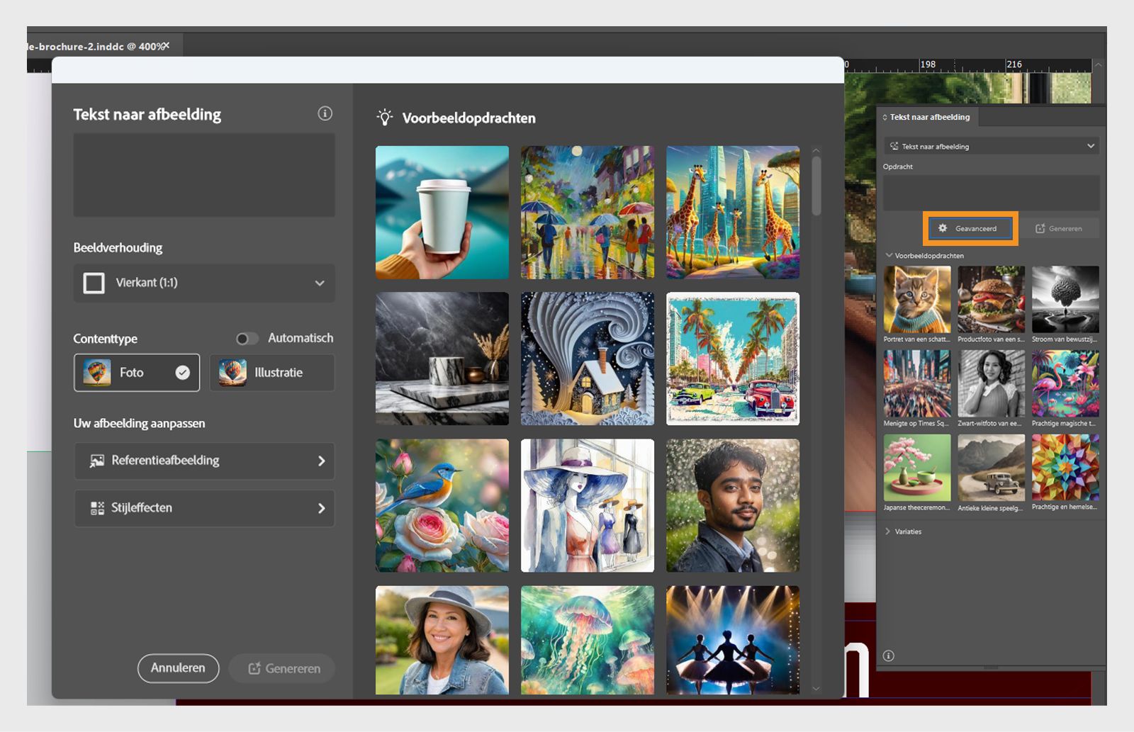
Task: Click the scroll-up arrow of the dialog examples list
Action: [816, 150]
